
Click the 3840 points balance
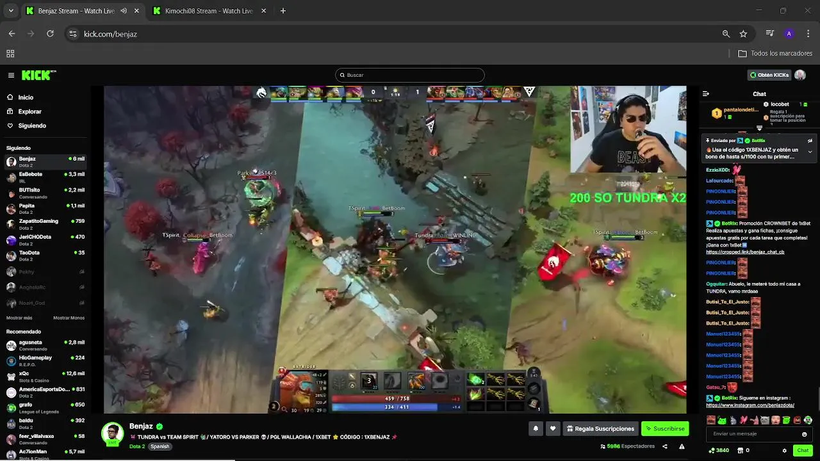[x=718, y=451]
